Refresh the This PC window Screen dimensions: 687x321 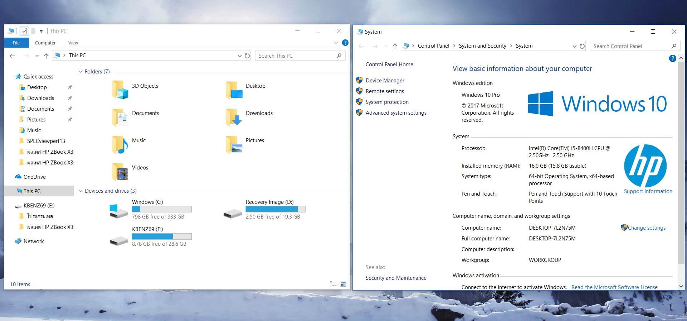247,56
